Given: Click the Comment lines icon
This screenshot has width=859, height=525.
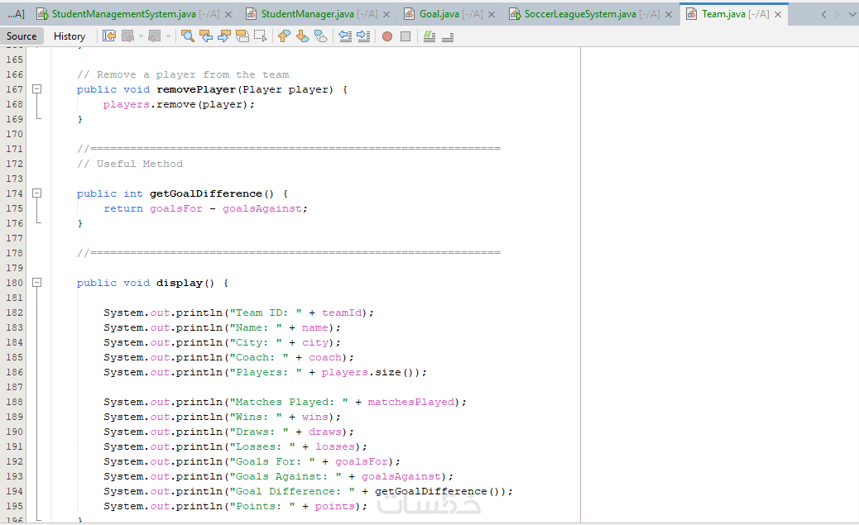Looking at the screenshot, I should 429,36.
